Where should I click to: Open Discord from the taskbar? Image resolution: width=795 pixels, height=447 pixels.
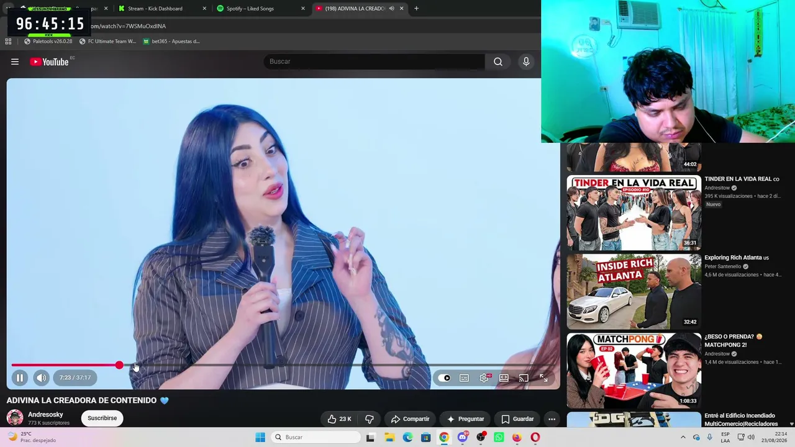point(462,437)
